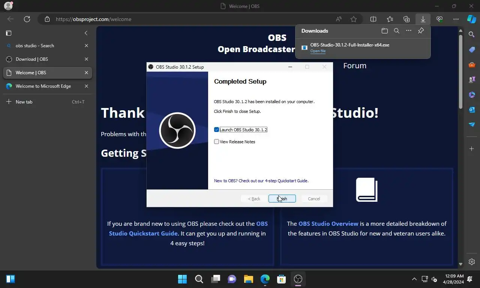
Task: Refresh the page in Edge
Action: click(x=27, y=19)
